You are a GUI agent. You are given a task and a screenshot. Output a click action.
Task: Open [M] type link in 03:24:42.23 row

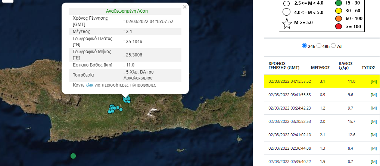tap(374, 108)
